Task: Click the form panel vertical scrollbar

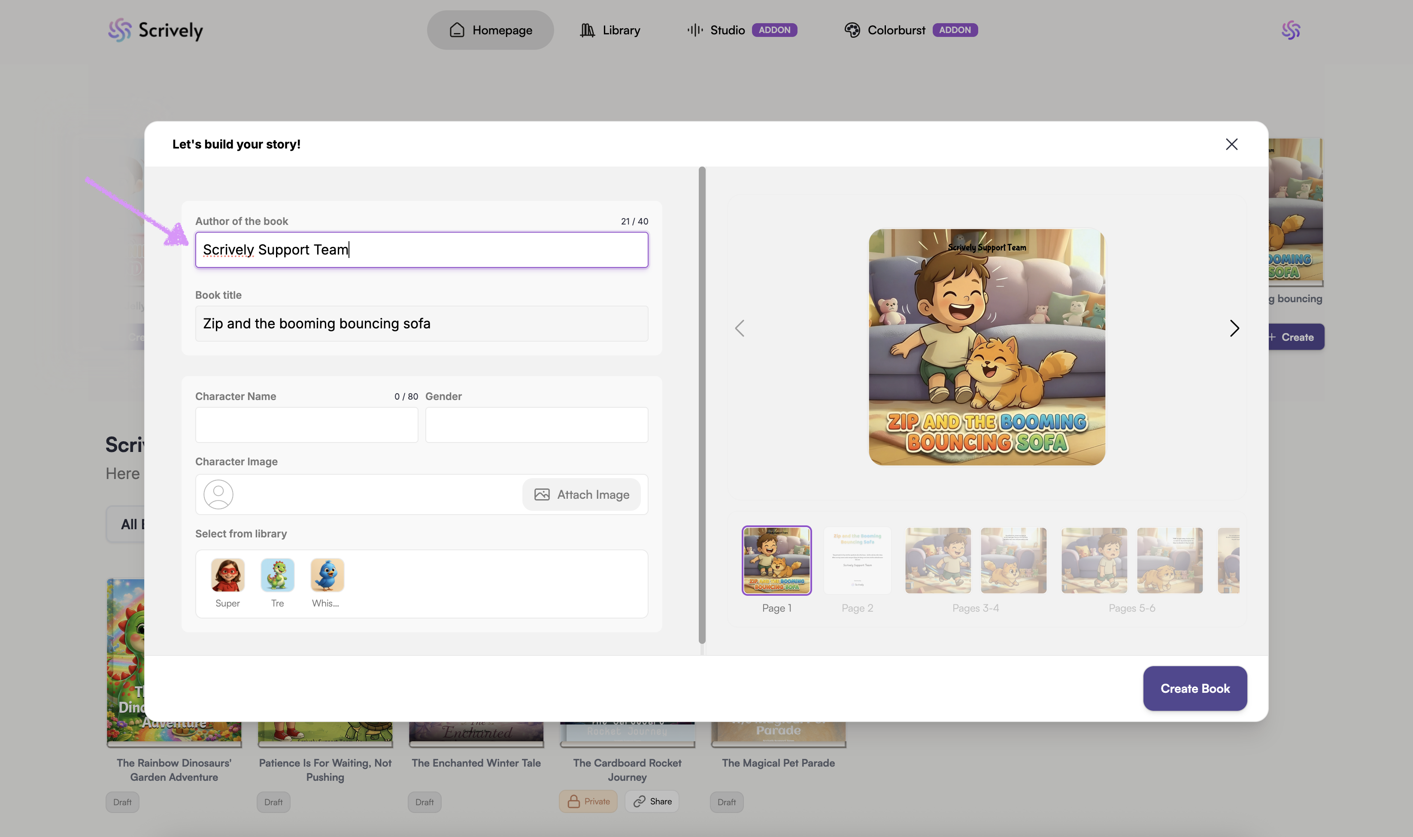Action: click(702, 405)
